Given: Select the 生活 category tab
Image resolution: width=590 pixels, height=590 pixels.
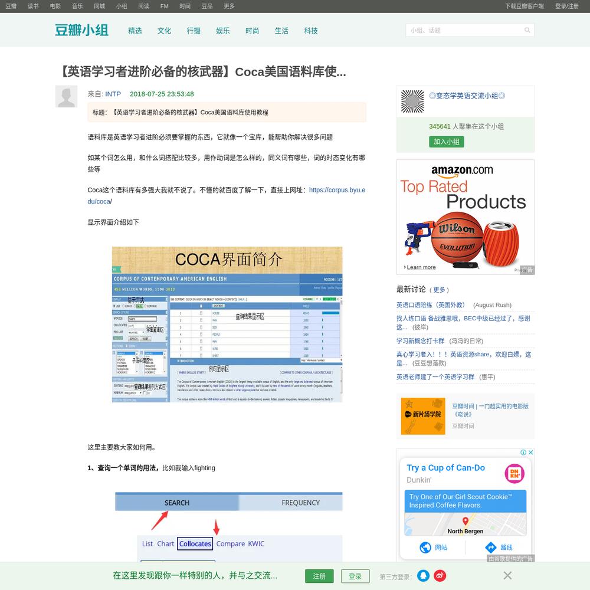Looking at the screenshot, I should click(281, 31).
